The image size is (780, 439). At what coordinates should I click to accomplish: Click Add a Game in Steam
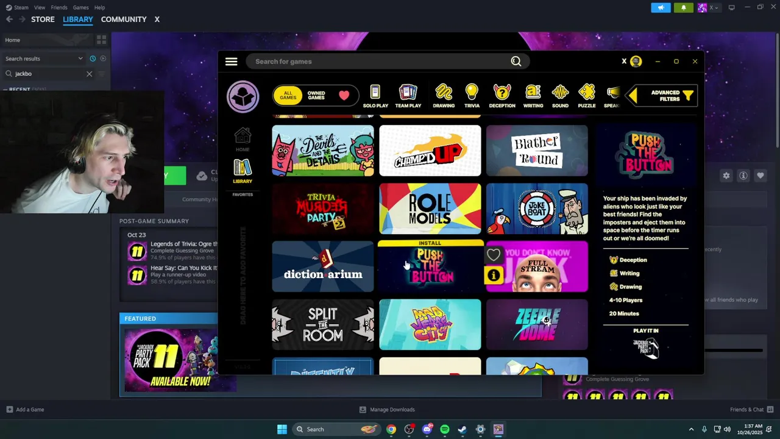coord(25,410)
